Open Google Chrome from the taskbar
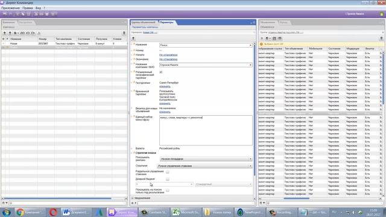The height and width of the screenshot is (217, 386). click(30, 212)
